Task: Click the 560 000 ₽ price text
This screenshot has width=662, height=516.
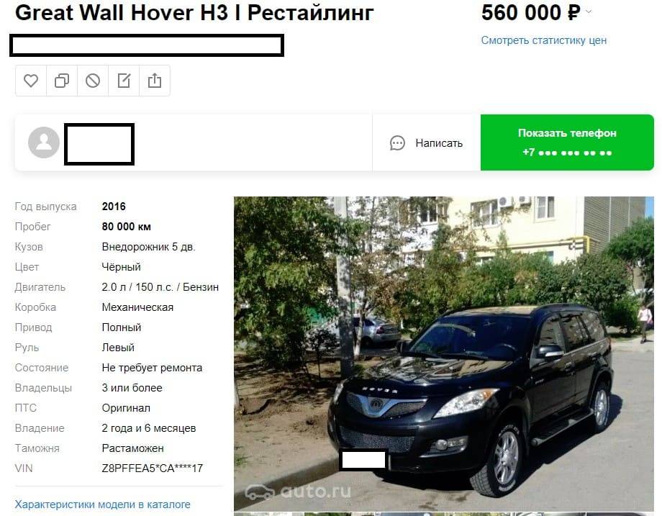Action: [531, 12]
